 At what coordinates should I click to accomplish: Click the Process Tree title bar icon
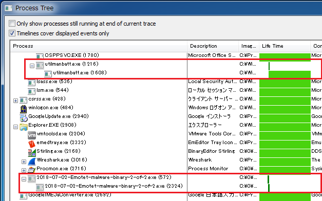coord(8,8)
